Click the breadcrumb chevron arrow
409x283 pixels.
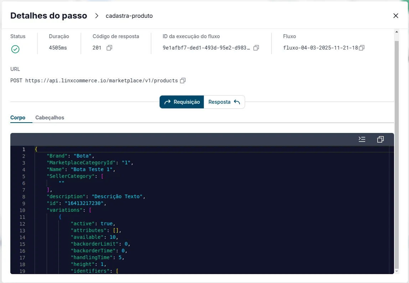(97, 16)
